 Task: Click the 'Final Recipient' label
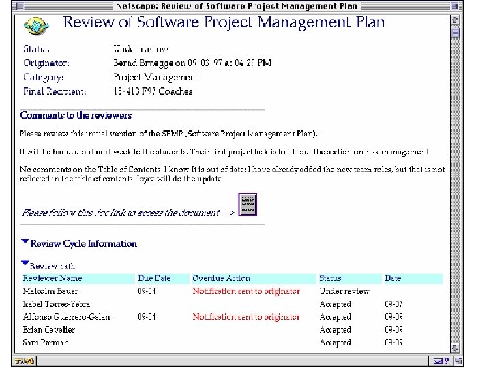pos(55,91)
